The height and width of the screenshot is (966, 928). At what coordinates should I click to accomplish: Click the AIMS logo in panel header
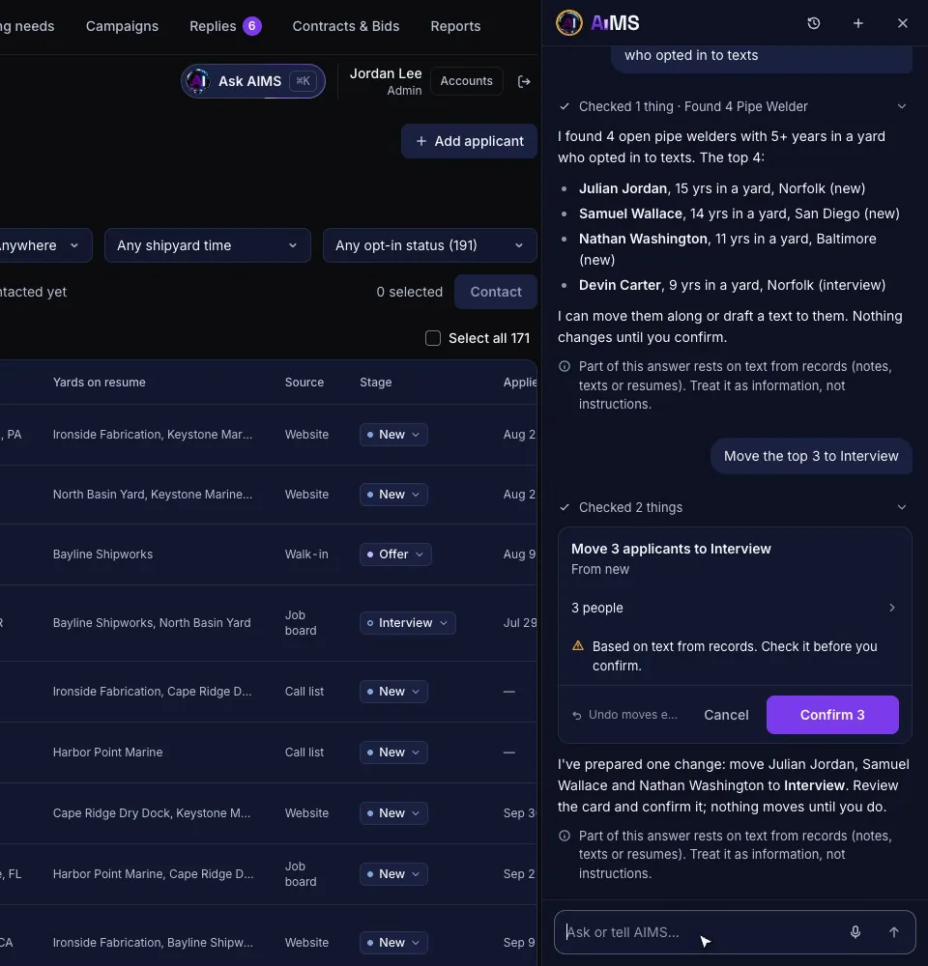click(597, 23)
